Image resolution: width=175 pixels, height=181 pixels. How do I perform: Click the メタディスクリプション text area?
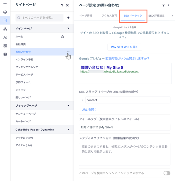(124, 154)
